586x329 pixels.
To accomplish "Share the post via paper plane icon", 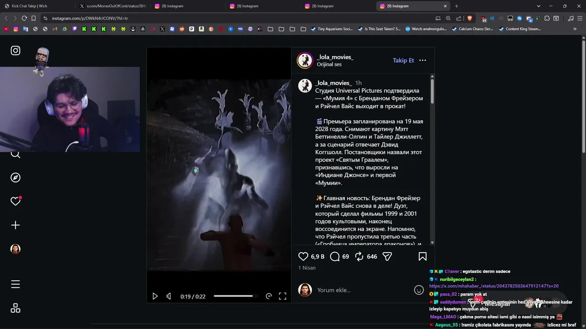I will pyautogui.click(x=387, y=257).
